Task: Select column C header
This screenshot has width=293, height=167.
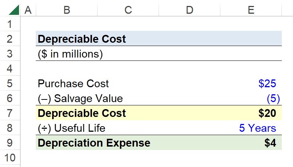Action: (x=128, y=10)
